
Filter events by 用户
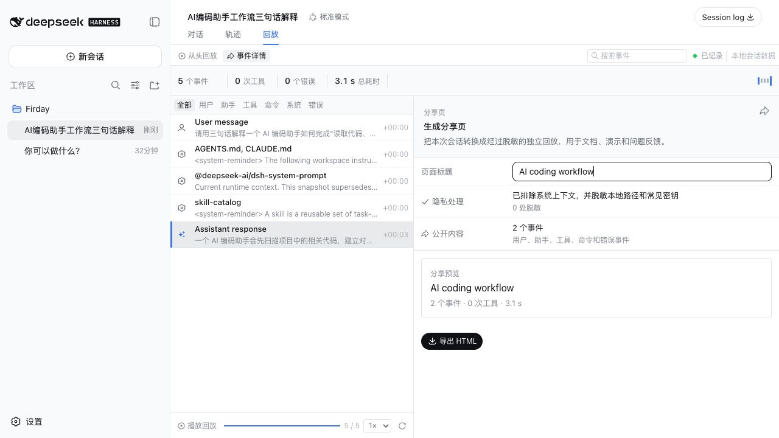coord(206,105)
